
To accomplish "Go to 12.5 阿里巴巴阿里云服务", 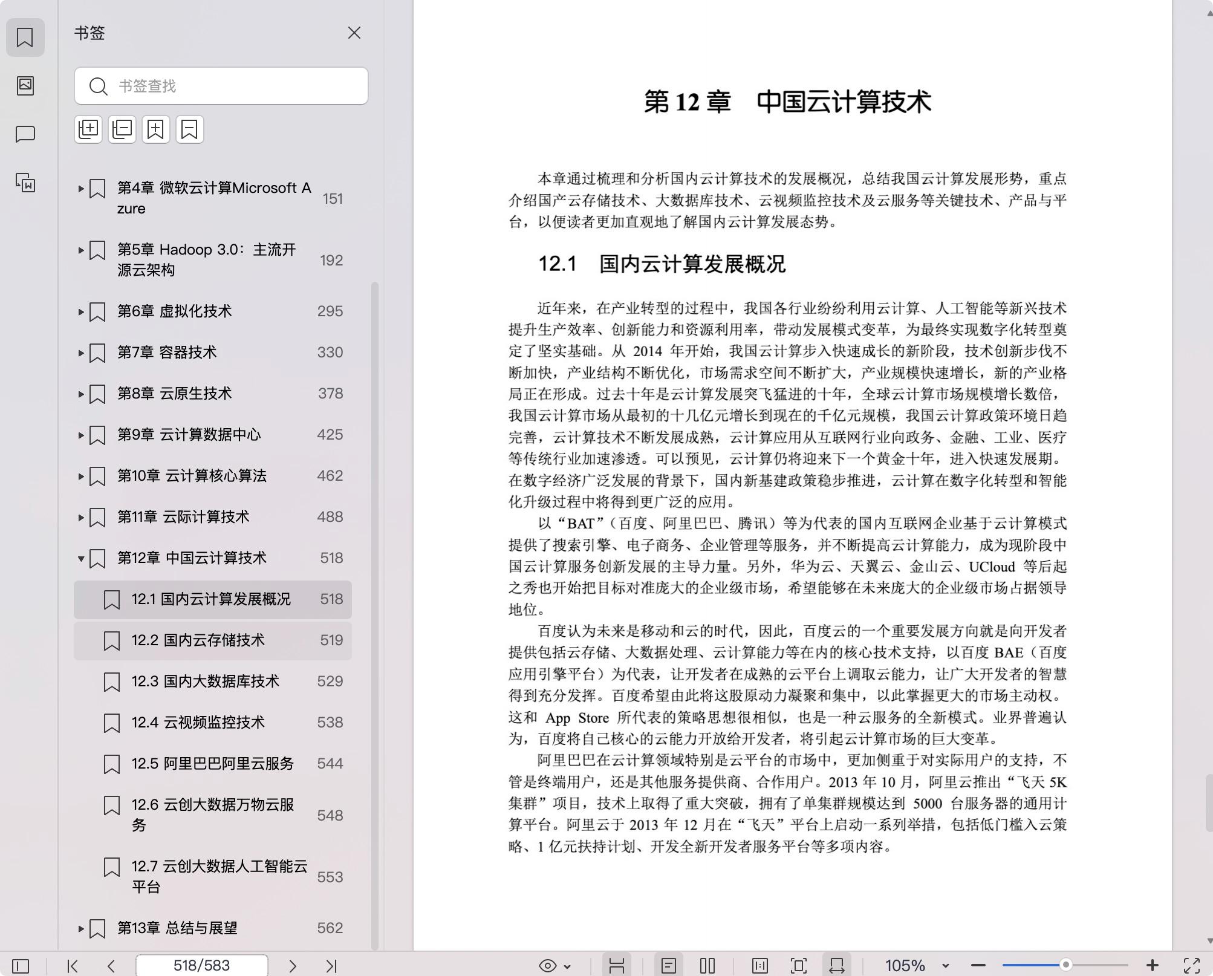I will pyautogui.click(x=213, y=764).
